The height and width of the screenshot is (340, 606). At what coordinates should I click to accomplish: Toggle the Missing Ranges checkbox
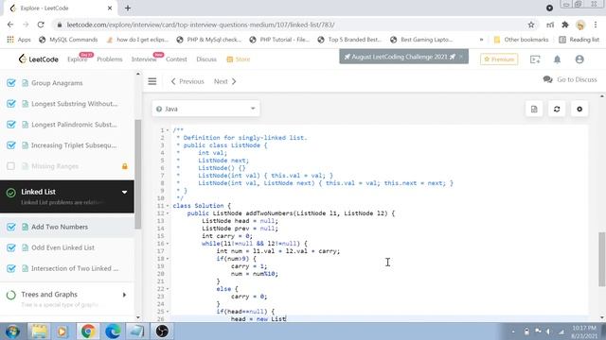10,166
